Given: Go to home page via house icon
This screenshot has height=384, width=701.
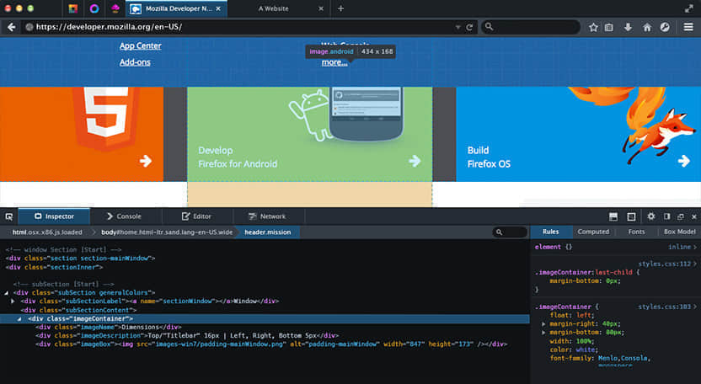Looking at the screenshot, I should click(x=647, y=27).
